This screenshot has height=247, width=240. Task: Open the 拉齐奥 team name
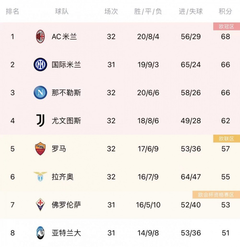(x=63, y=177)
